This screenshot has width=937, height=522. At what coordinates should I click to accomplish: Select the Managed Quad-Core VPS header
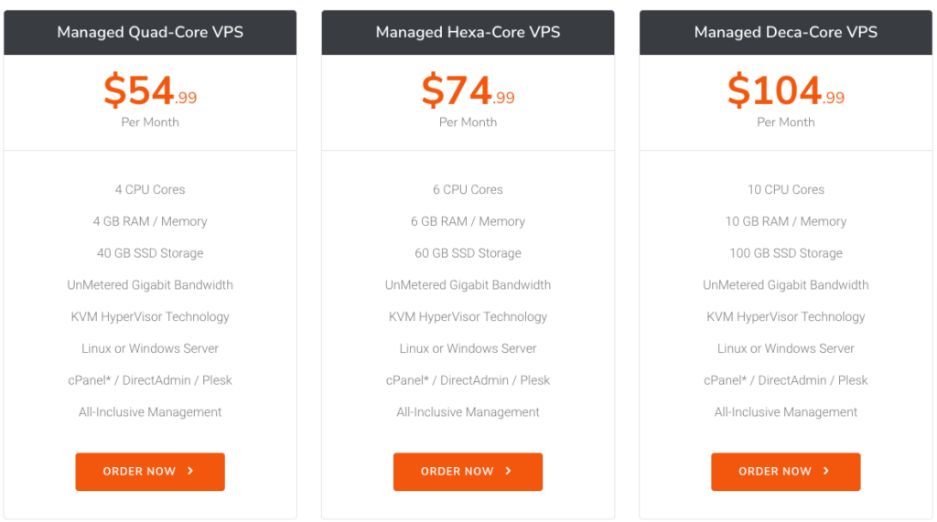click(x=150, y=32)
